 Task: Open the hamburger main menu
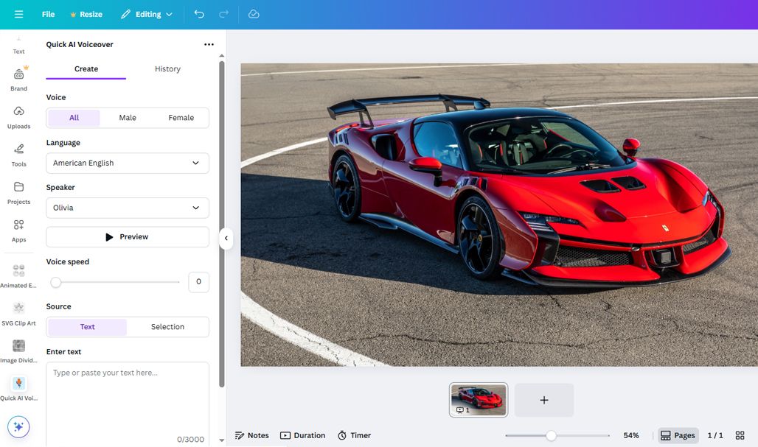[18, 14]
